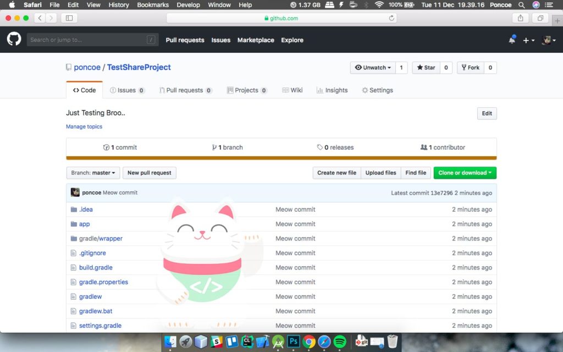The width and height of the screenshot is (563, 352).
Task: Open the Unwatch dropdown
Action: 373,68
